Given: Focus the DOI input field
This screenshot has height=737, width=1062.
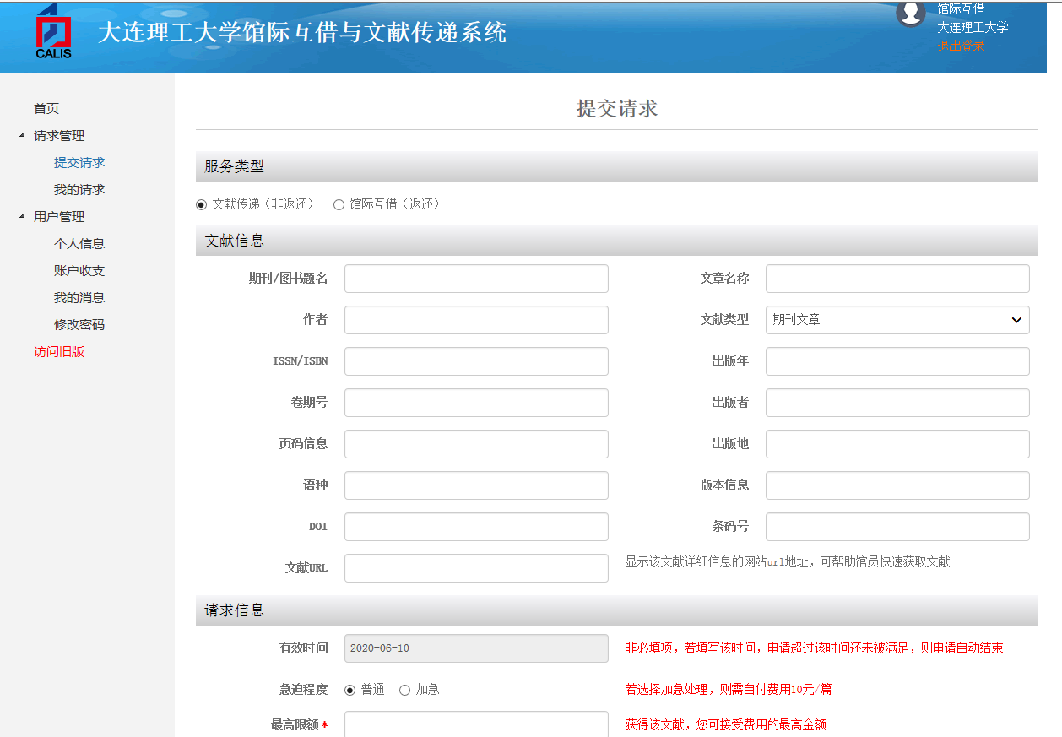Looking at the screenshot, I should (x=476, y=527).
